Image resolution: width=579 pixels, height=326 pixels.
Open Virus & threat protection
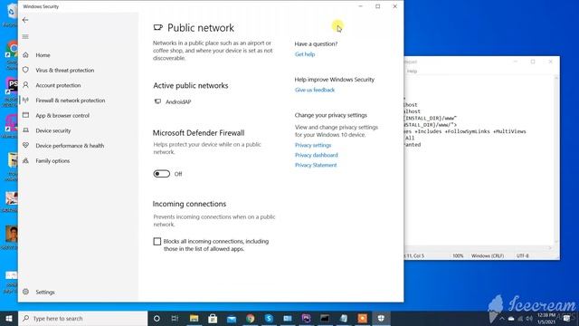click(65, 71)
